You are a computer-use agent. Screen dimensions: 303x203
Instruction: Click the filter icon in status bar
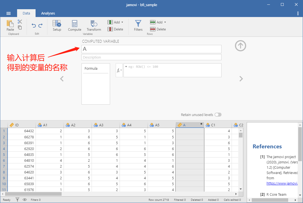17,200
